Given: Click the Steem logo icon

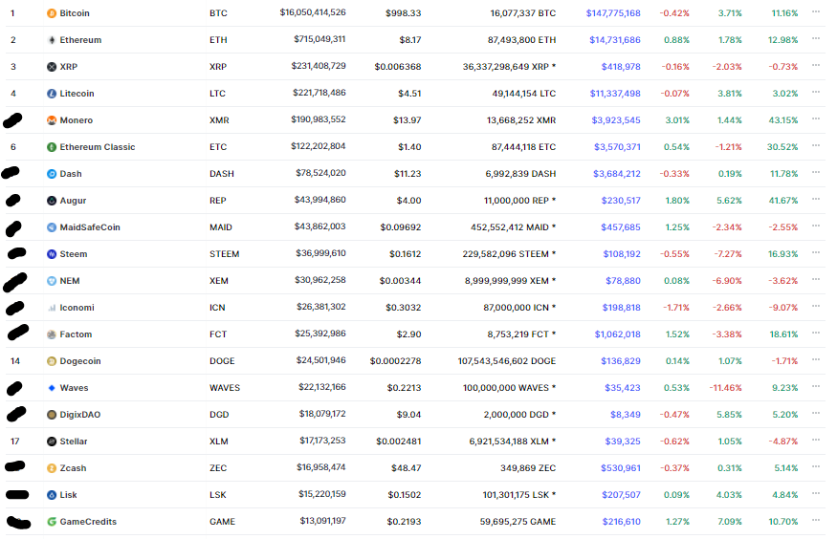Looking at the screenshot, I should point(52,254).
